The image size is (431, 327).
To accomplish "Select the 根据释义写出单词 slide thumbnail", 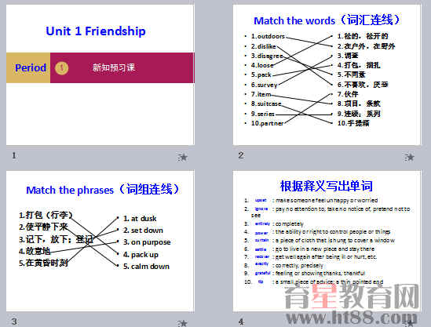I will pos(327,241).
